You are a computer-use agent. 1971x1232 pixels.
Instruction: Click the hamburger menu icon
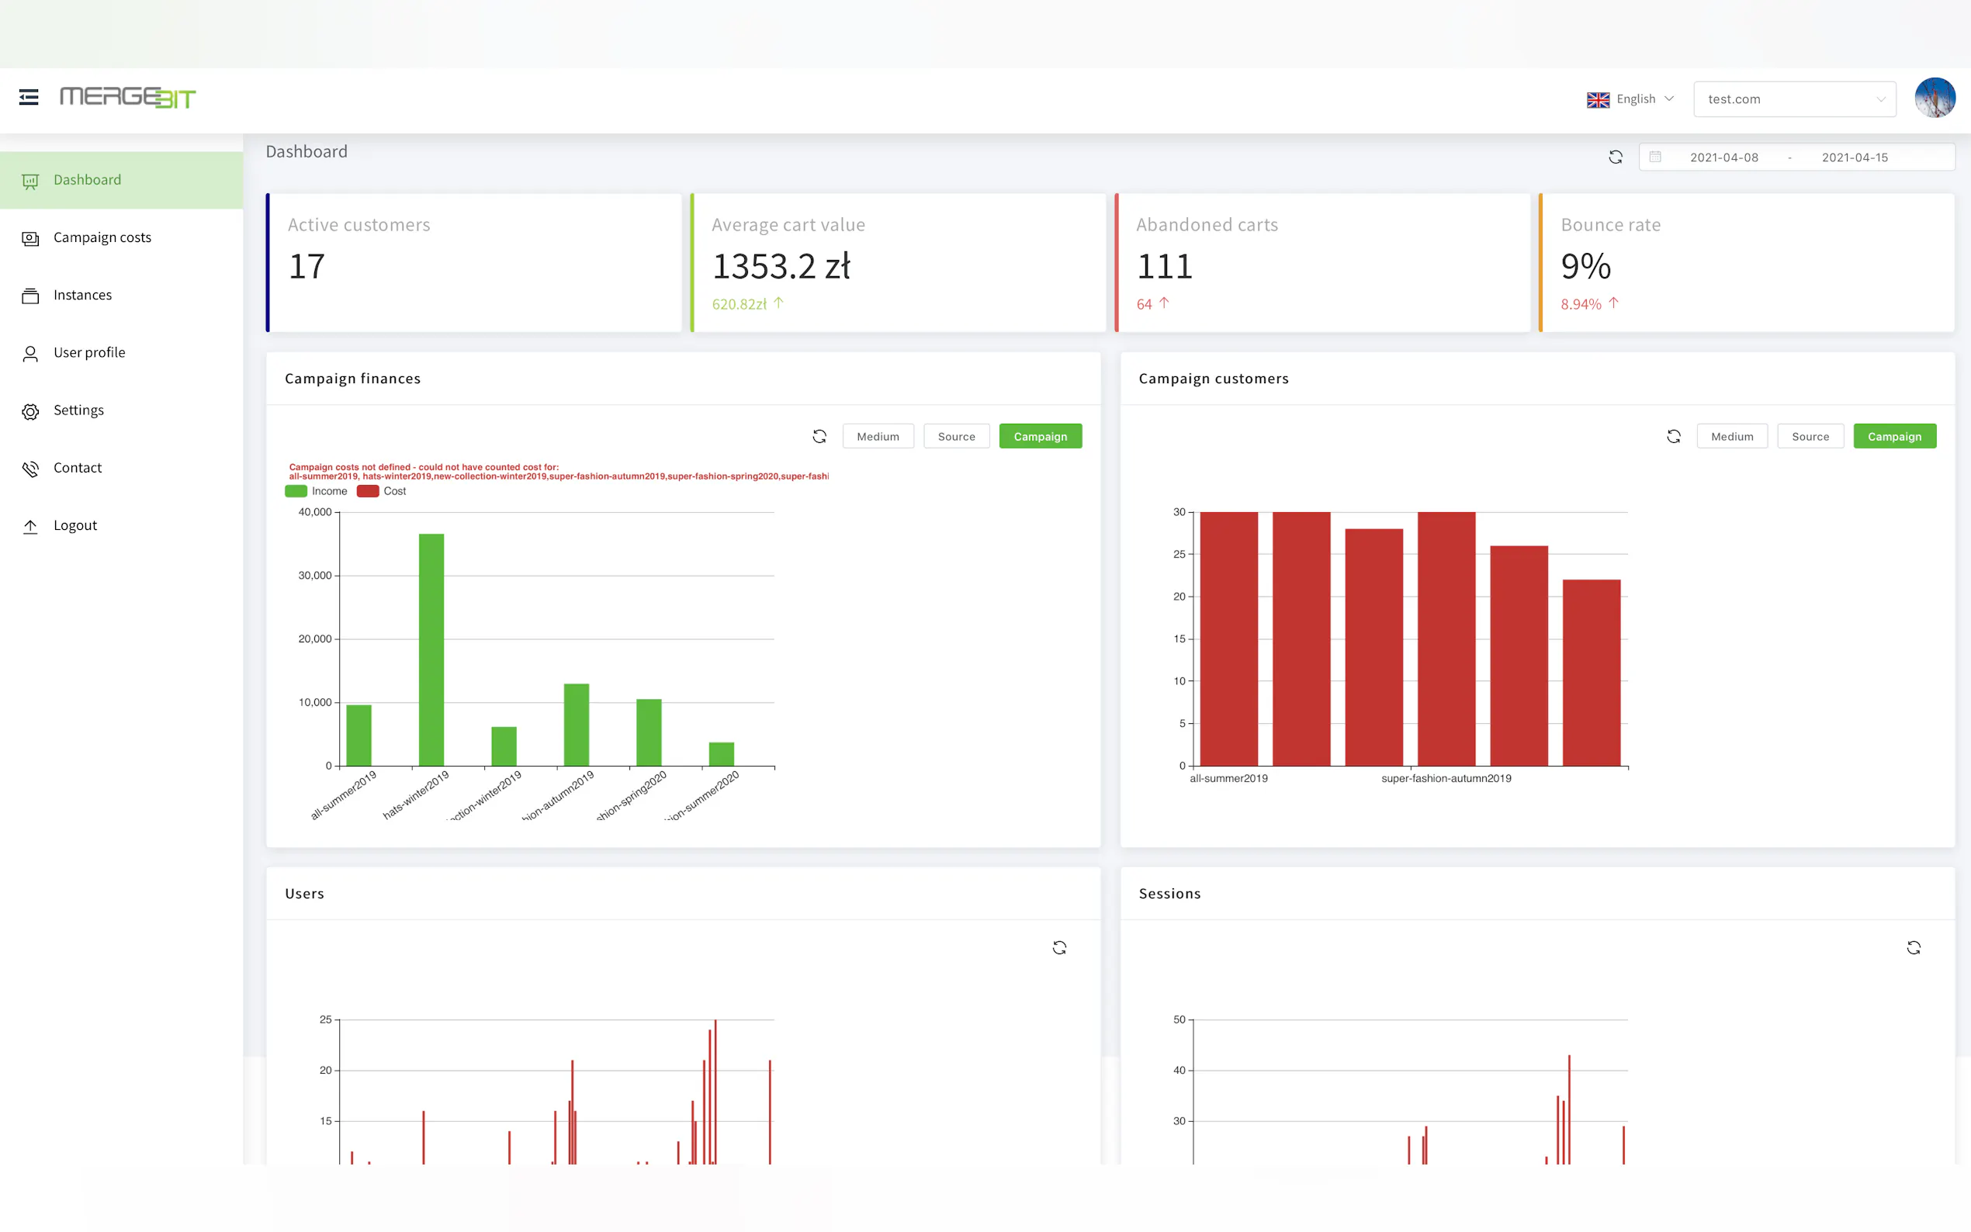(x=29, y=98)
